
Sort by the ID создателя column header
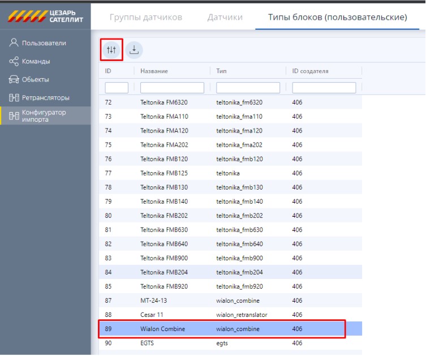(310, 71)
